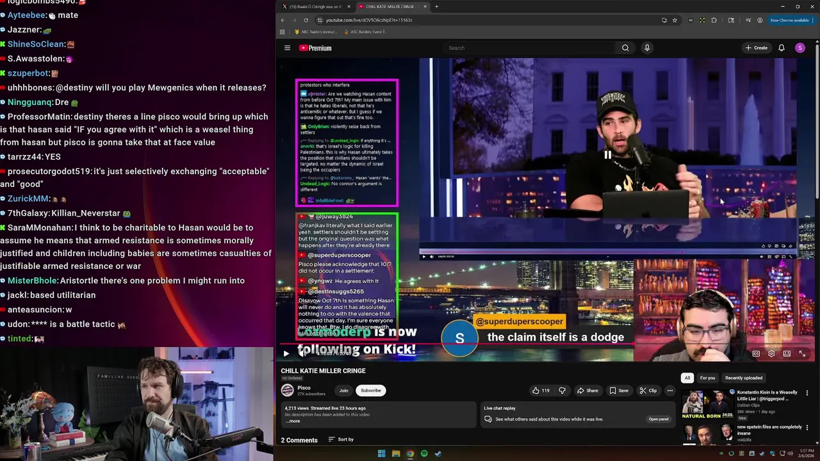820x461 pixels.
Task: Go back in Chrome browser
Action: click(x=283, y=20)
